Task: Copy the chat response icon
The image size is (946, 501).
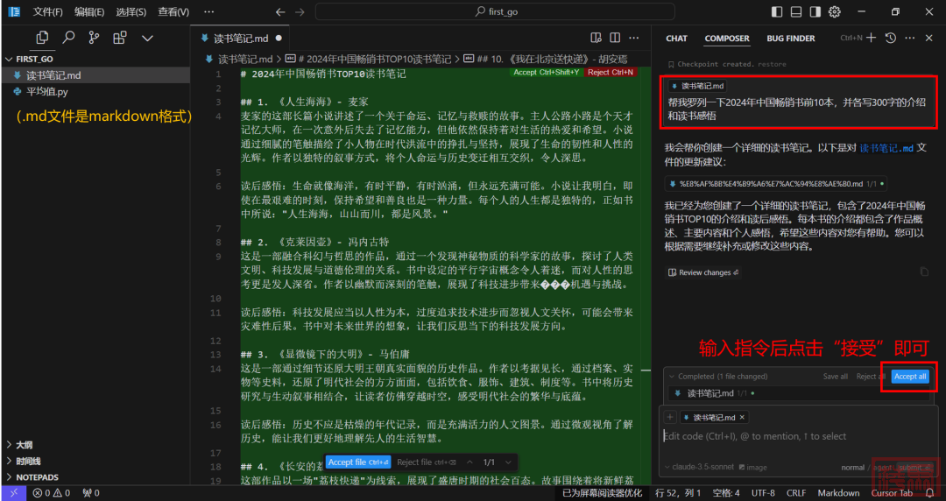Action: pyautogui.click(x=924, y=272)
